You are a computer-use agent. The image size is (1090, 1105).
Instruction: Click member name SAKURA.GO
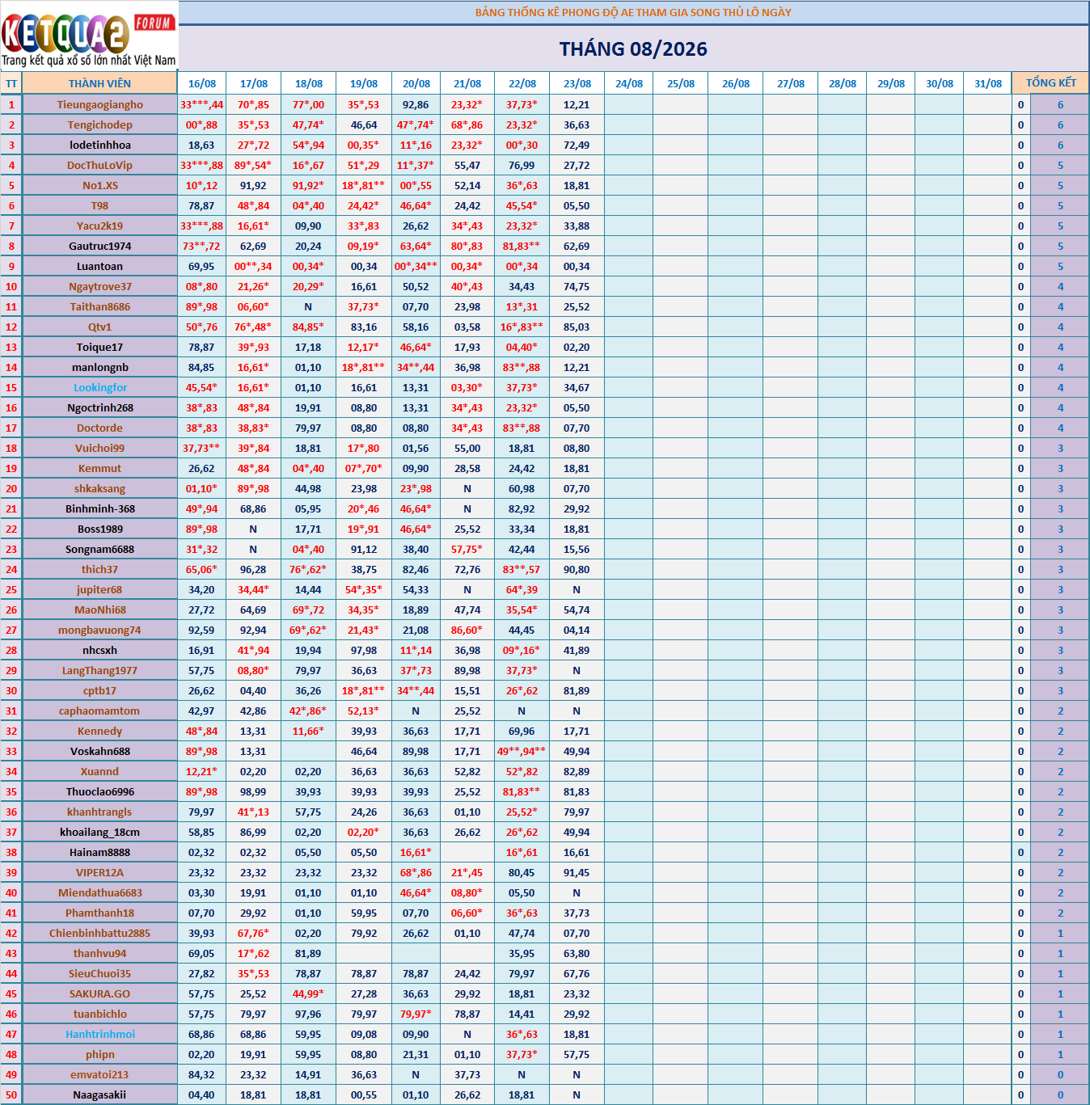99,993
